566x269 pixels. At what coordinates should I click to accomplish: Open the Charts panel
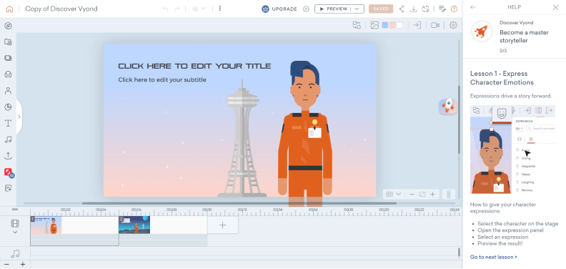pyautogui.click(x=8, y=107)
